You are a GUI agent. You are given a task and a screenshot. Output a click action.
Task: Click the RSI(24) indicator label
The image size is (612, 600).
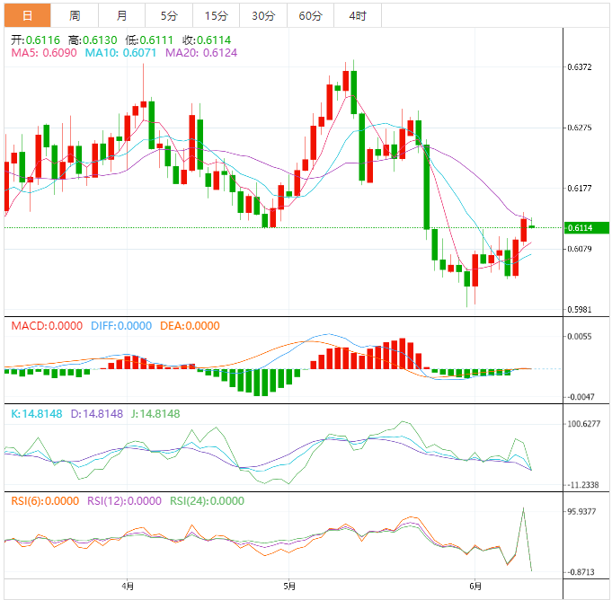(x=208, y=501)
